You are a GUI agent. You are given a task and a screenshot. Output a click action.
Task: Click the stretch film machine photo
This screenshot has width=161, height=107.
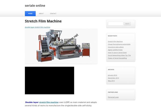coord(61,46)
